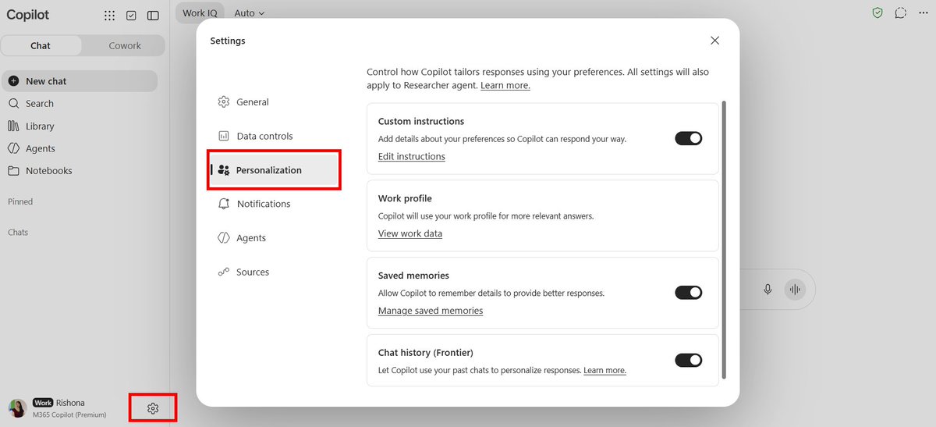Start voice mode with the waveform icon
Image resolution: width=936 pixels, height=427 pixels.
point(795,290)
